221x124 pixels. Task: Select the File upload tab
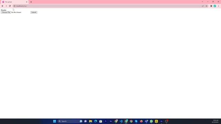[x=15, y=2]
